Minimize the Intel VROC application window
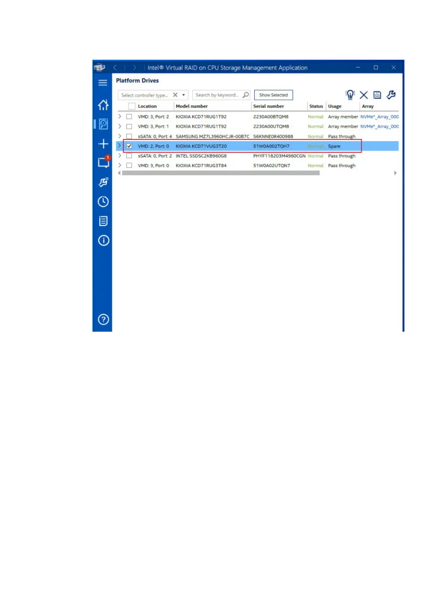The height and width of the screenshot is (607, 447). pos(358,68)
